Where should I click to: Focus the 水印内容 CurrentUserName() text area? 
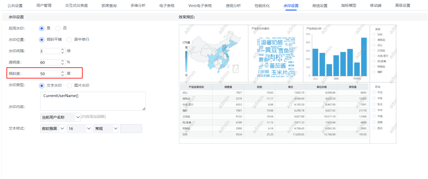pos(93,101)
